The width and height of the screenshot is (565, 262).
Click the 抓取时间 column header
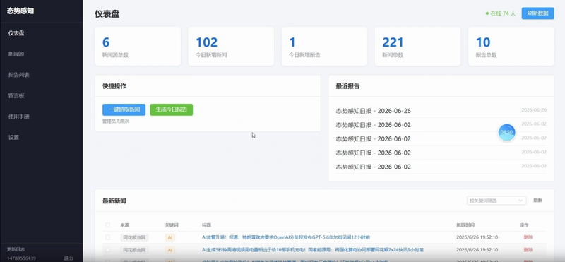(465, 225)
